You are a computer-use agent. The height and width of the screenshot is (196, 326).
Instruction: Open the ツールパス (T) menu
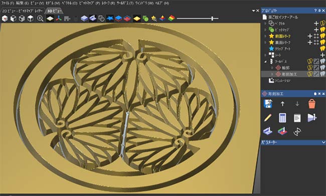(x=125, y=3)
